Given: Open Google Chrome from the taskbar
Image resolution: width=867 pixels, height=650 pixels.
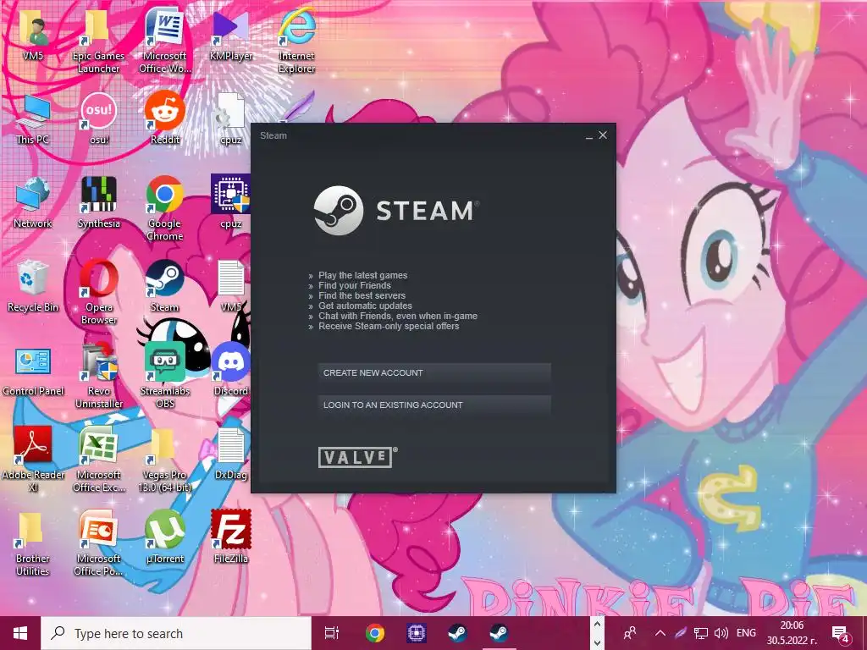Looking at the screenshot, I should [375, 633].
